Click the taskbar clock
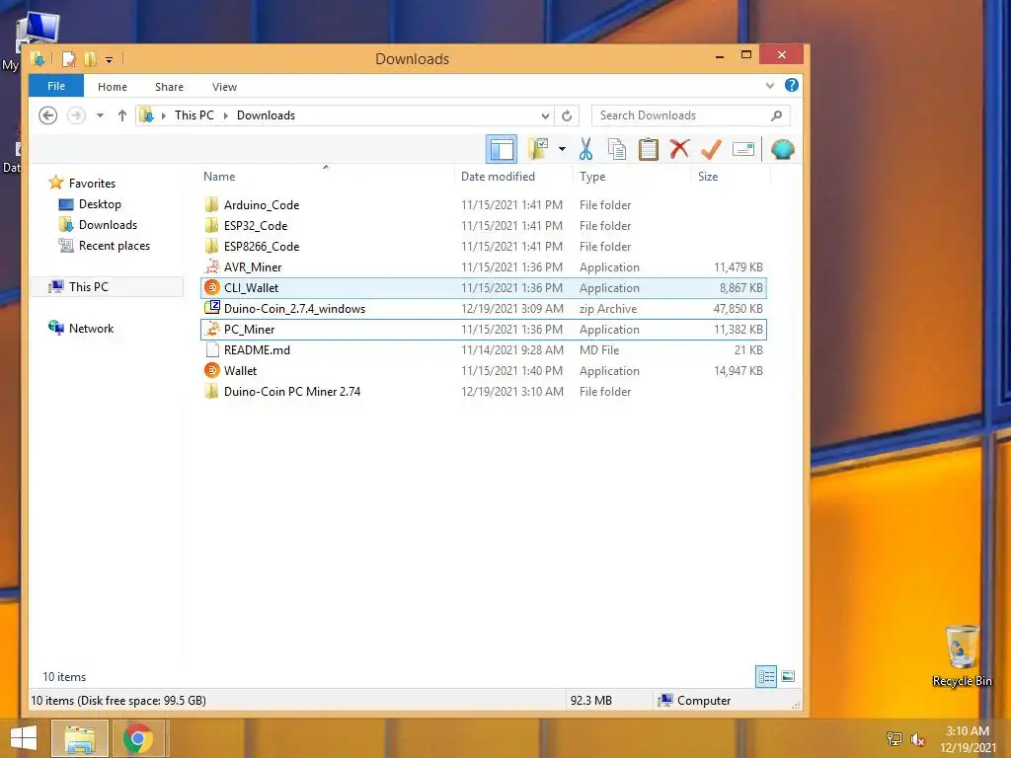This screenshot has width=1011, height=758. tap(968, 739)
